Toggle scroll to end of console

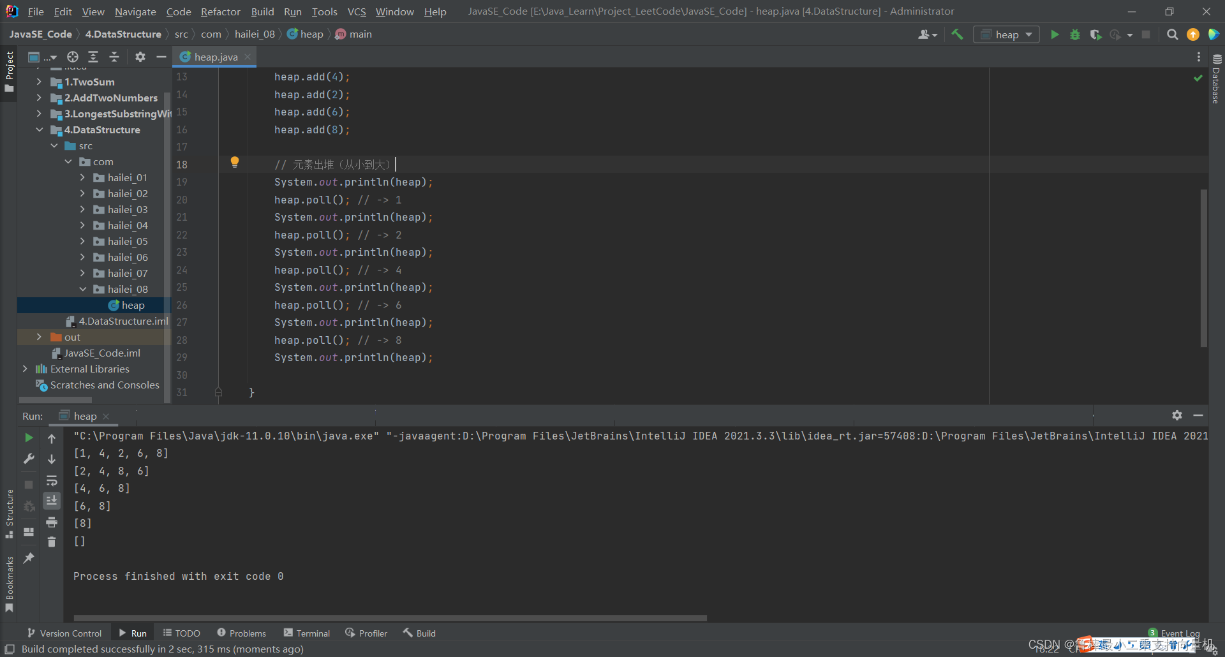click(x=52, y=500)
